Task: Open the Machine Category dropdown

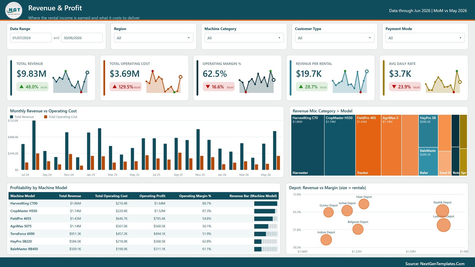Action: pyautogui.click(x=244, y=38)
